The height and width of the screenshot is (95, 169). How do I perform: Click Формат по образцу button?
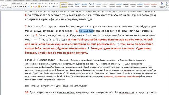point(5,7)
